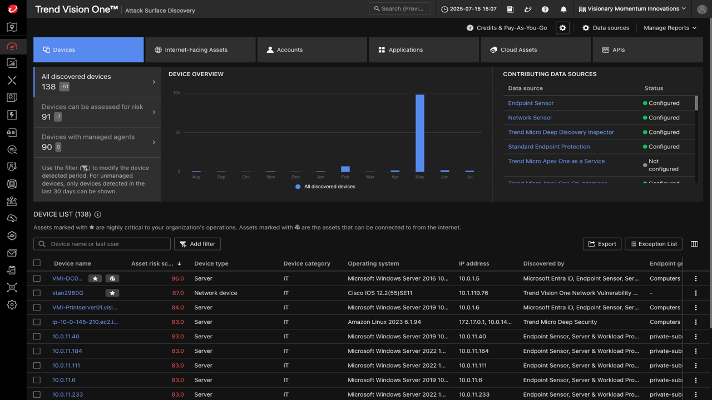Open the Trend Vision One logo
The image size is (712, 400).
12,9
